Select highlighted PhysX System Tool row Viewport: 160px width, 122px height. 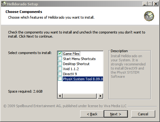click(x=83, y=79)
